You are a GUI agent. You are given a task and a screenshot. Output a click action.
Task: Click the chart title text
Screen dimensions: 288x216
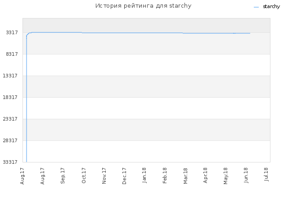(143, 6)
